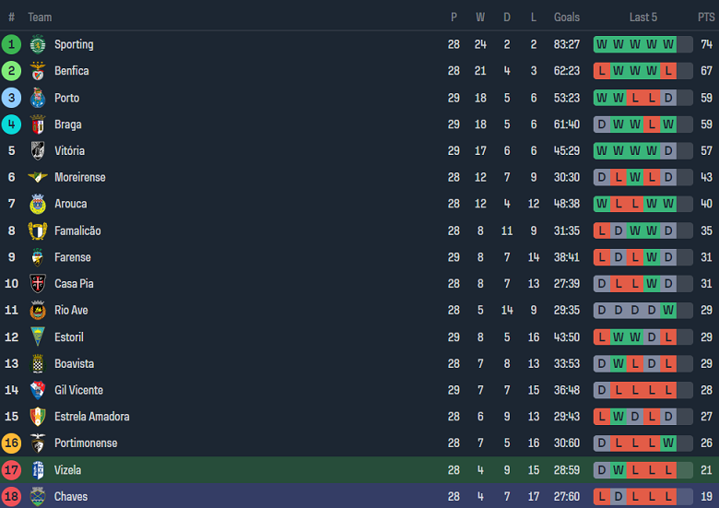This screenshot has height=508, width=719.
Task: Click the Porto club crest icon
Action: [x=38, y=98]
